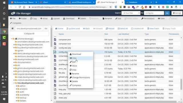The height and width of the screenshot is (103, 183).
Task: Click the Move toolbar button
Action: (44, 18)
